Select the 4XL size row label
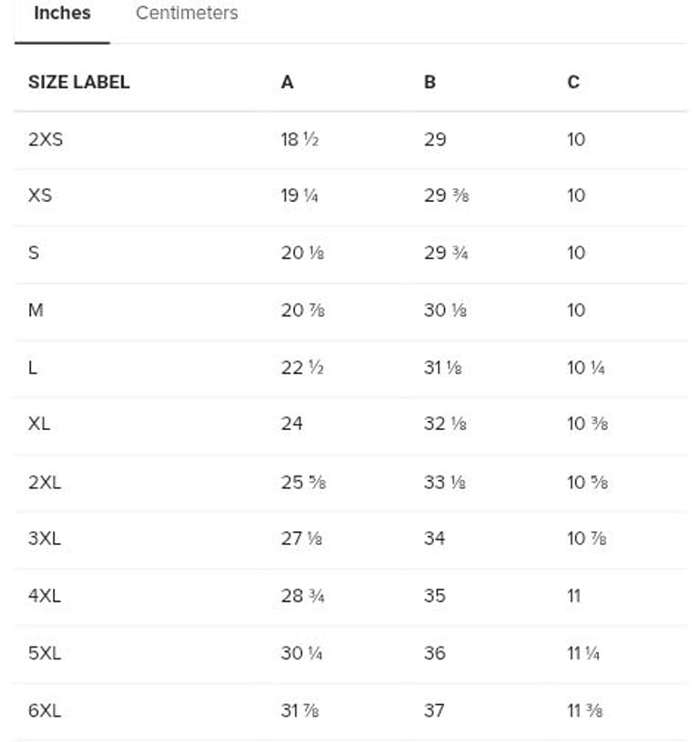699x742 pixels. (45, 596)
